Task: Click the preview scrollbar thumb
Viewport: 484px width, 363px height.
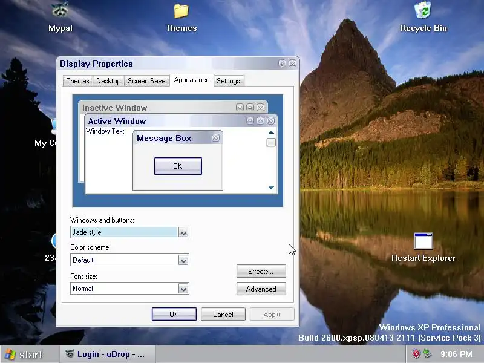Action: [x=271, y=142]
